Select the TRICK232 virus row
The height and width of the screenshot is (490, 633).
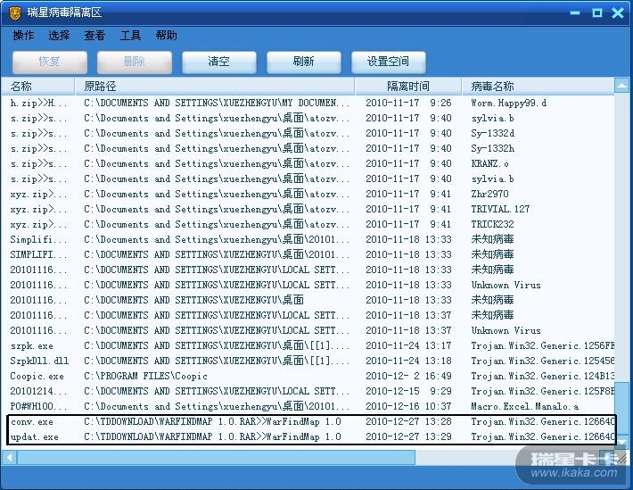click(x=308, y=224)
